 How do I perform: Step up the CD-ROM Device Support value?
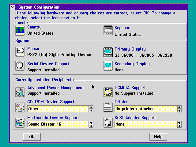coord(91,107)
